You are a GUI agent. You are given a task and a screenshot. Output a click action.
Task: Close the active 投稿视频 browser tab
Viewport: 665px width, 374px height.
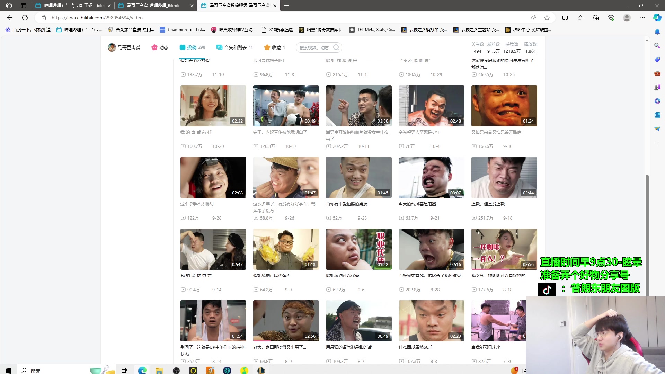[275, 6]
